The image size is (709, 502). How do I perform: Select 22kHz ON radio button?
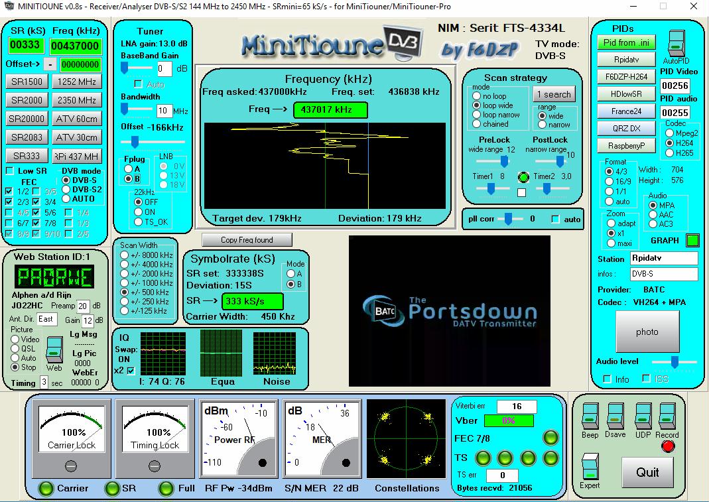tap(139, 212)
